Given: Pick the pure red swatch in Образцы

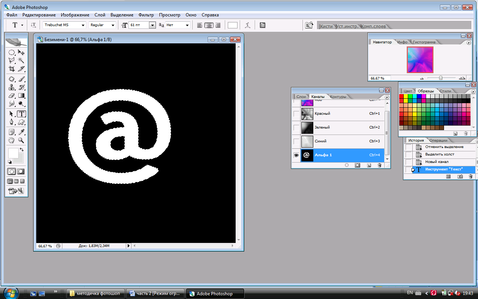Looking at the screenshot, I should [x=401, y=96].
